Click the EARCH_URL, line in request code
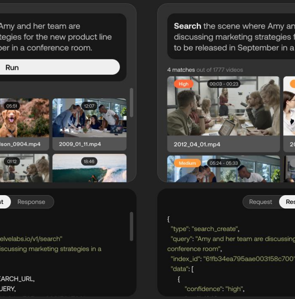The height and width of the screenshot is (299, 295). click(17, 279)
